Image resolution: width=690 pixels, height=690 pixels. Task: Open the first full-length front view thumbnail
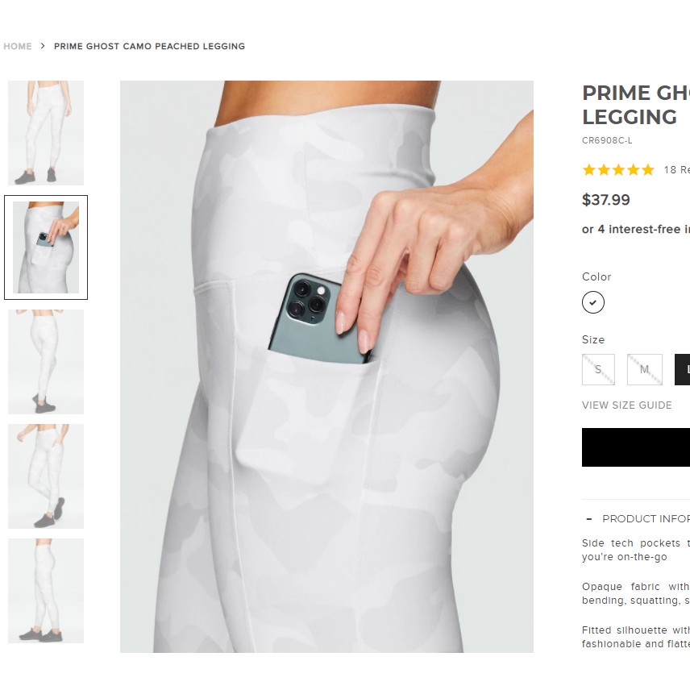click(x=46, y=132)
